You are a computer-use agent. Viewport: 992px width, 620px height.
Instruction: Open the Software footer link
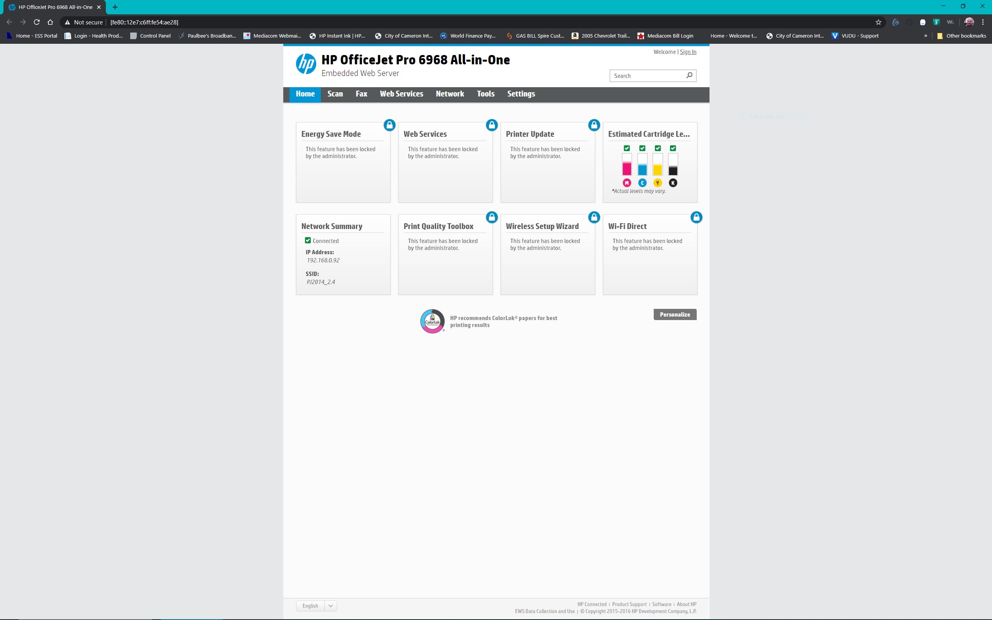click(x=661, y=604)
